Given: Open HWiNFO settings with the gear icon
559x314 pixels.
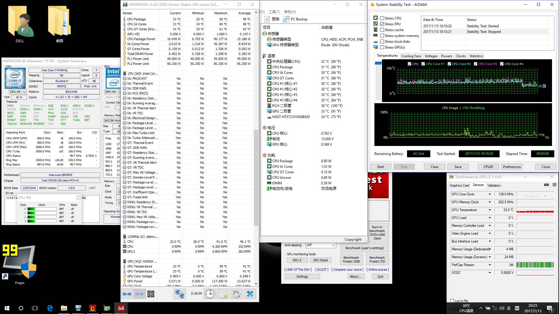Looking at the screenshot, I should click(x=236, y=294).
